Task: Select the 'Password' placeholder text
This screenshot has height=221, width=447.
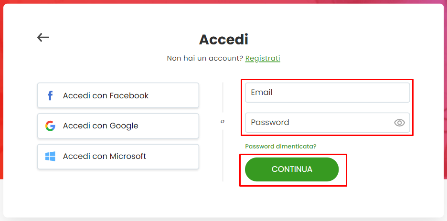Action: [270, 123]
